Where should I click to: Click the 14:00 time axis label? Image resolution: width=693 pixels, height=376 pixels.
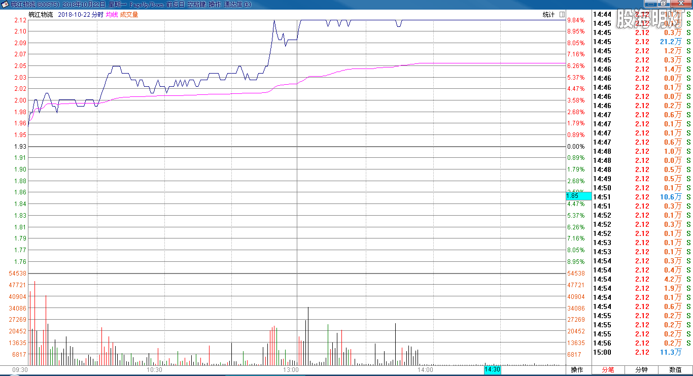click(x=425, y=370)
